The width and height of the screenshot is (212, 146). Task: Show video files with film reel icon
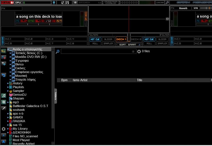(x=3, y=102)
